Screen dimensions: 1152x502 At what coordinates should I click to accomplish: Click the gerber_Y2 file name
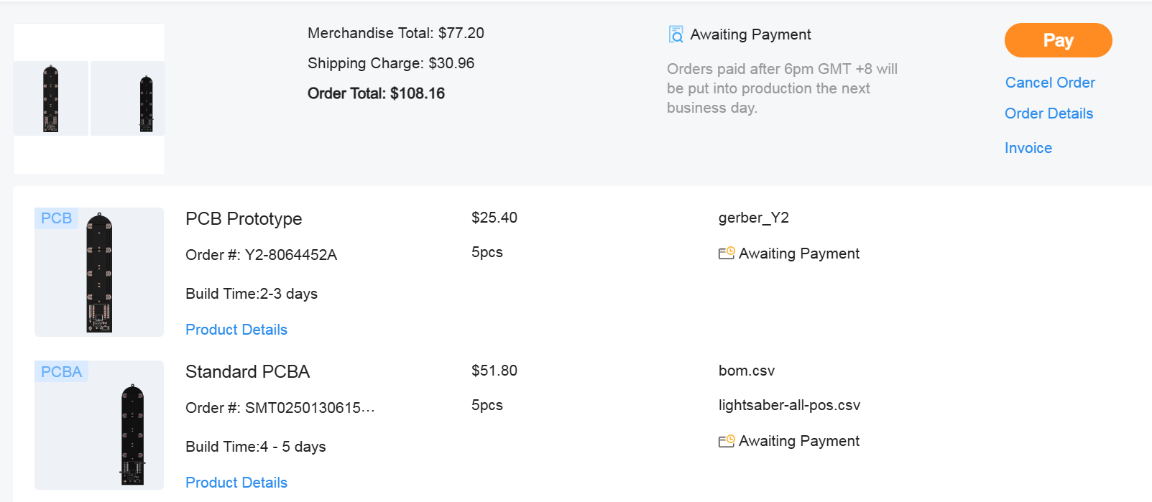point(753,218)
